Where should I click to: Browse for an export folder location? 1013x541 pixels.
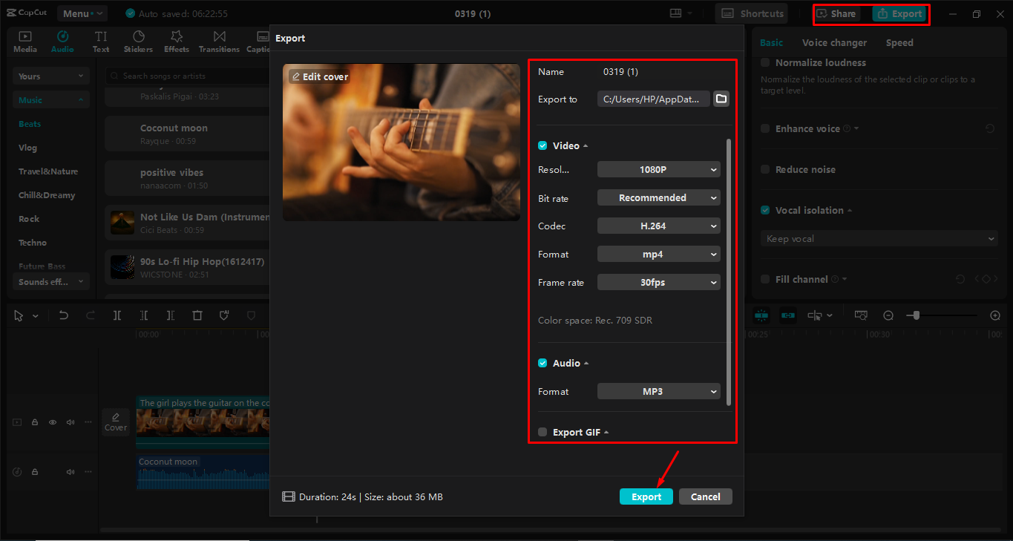(x=721, y=99)
